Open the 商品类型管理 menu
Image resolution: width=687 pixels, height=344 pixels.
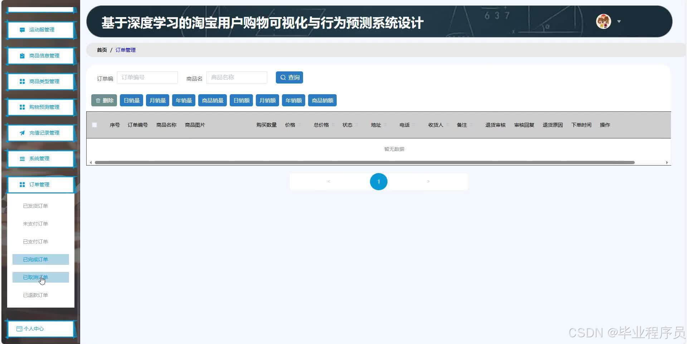[40, 81]
